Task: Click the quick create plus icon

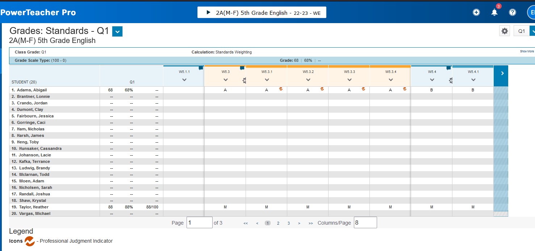Action: point(476,12)
